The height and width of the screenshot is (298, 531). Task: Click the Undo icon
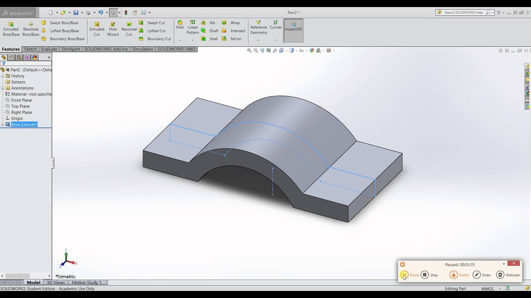100,12
